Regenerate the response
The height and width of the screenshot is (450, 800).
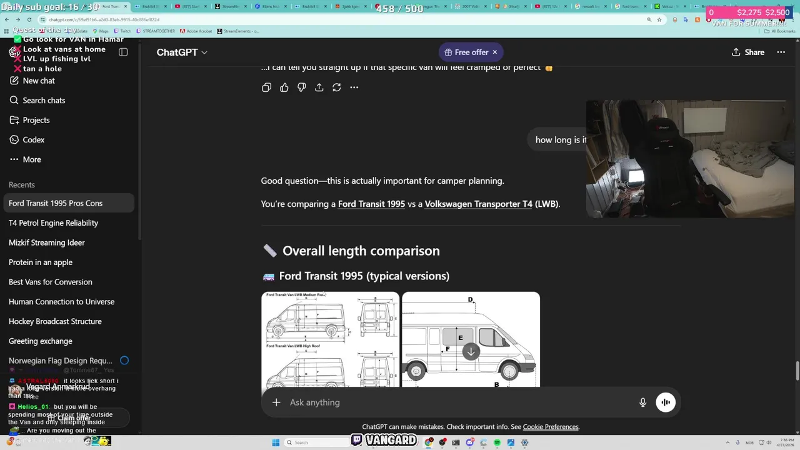pyautogui.click(x=337, y=87)
